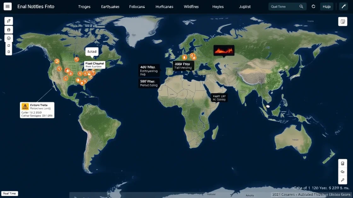Type in the Quet Tione search field
353x198 pixels.
tap(284, 7)
